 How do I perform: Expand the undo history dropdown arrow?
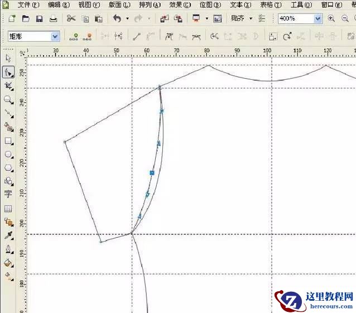pyautogui.click(x=127, y=18)
